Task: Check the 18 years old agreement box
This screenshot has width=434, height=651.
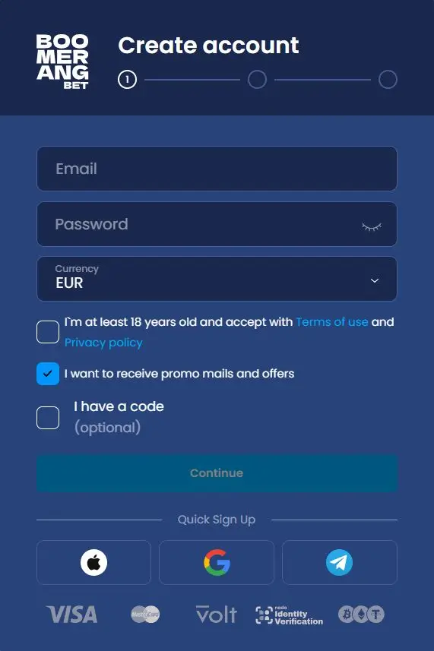Action: pyautogui.click(x=48, y=332)
